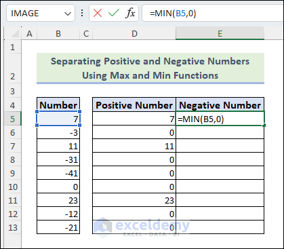Image resolution: width=284 pixels, height=249 pixels.
Task: Click the Positive Number header cell
Action: point(134,104)
